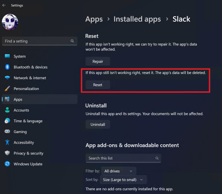This screenshot has height=194, width=222.
Task: Go to Gaming via the controller icon
Action: (7, 131)
